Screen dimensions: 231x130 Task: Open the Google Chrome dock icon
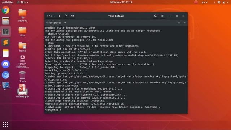6,10
